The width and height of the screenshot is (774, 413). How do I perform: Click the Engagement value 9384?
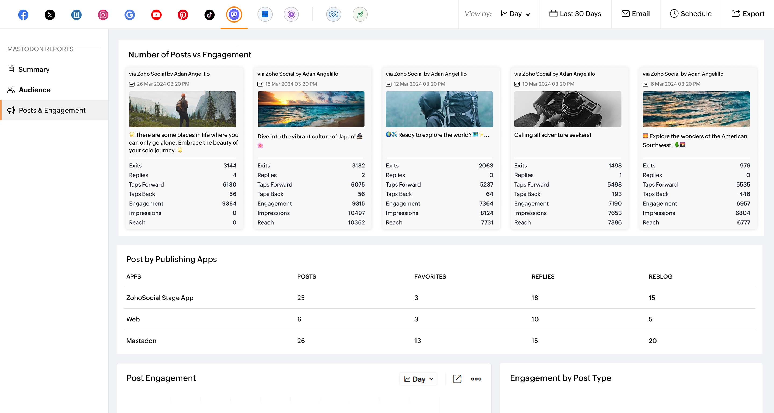click(x=229, y=203)
